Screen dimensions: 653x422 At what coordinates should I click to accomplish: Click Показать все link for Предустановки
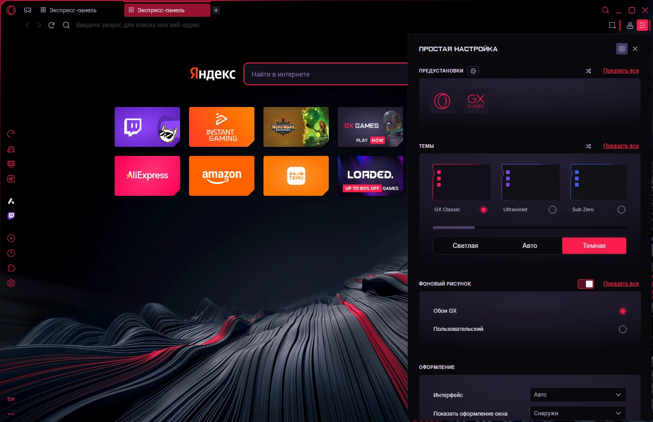click(x=621, y=71)
